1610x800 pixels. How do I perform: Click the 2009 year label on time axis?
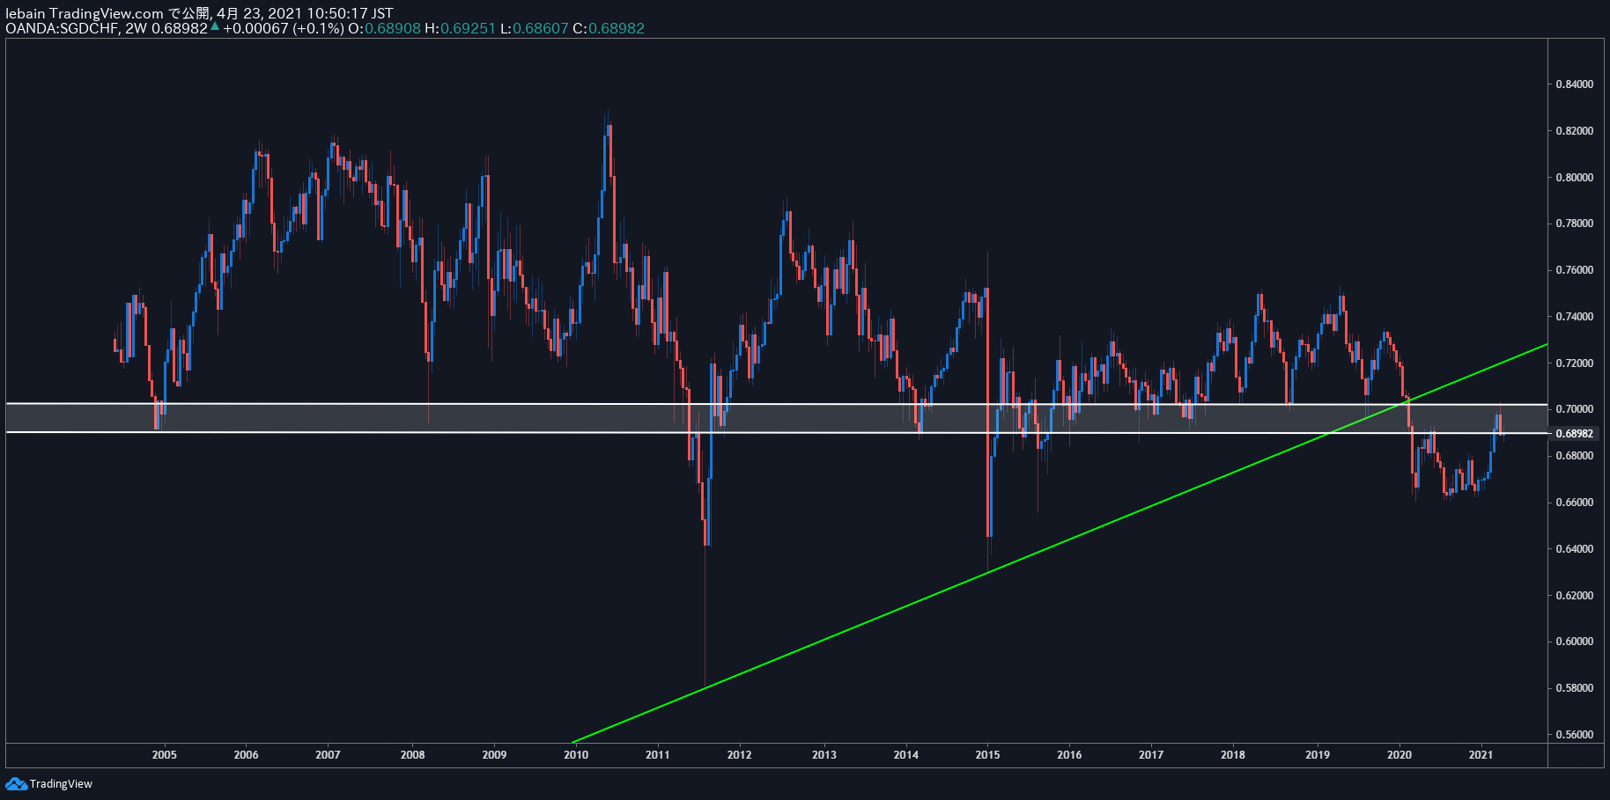494,754
